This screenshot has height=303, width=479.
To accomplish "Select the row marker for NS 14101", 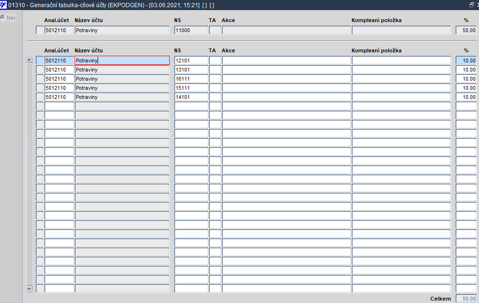I will (x=40, y=97).
